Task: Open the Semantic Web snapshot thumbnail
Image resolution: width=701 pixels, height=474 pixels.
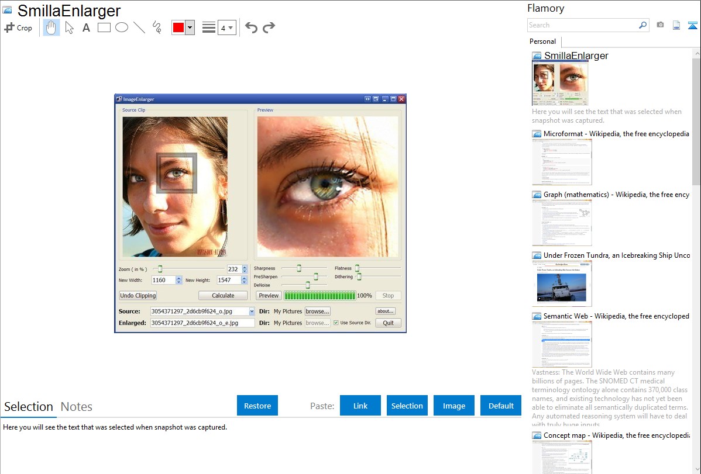Action: [x=562, y=344]
